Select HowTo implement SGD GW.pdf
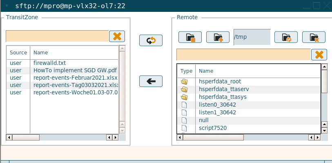Screen dimensions: 332x163 [x=75, y=70]
